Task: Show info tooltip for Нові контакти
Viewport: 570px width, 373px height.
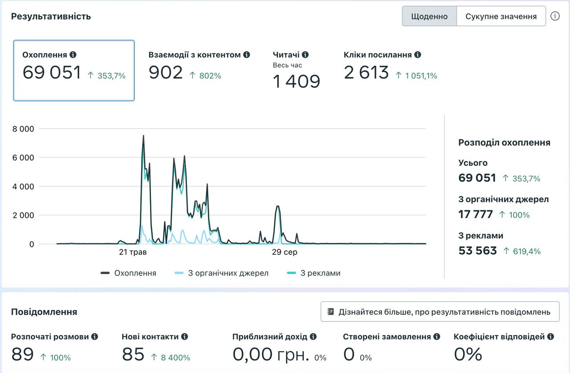Action: click(x=184, y=337)
